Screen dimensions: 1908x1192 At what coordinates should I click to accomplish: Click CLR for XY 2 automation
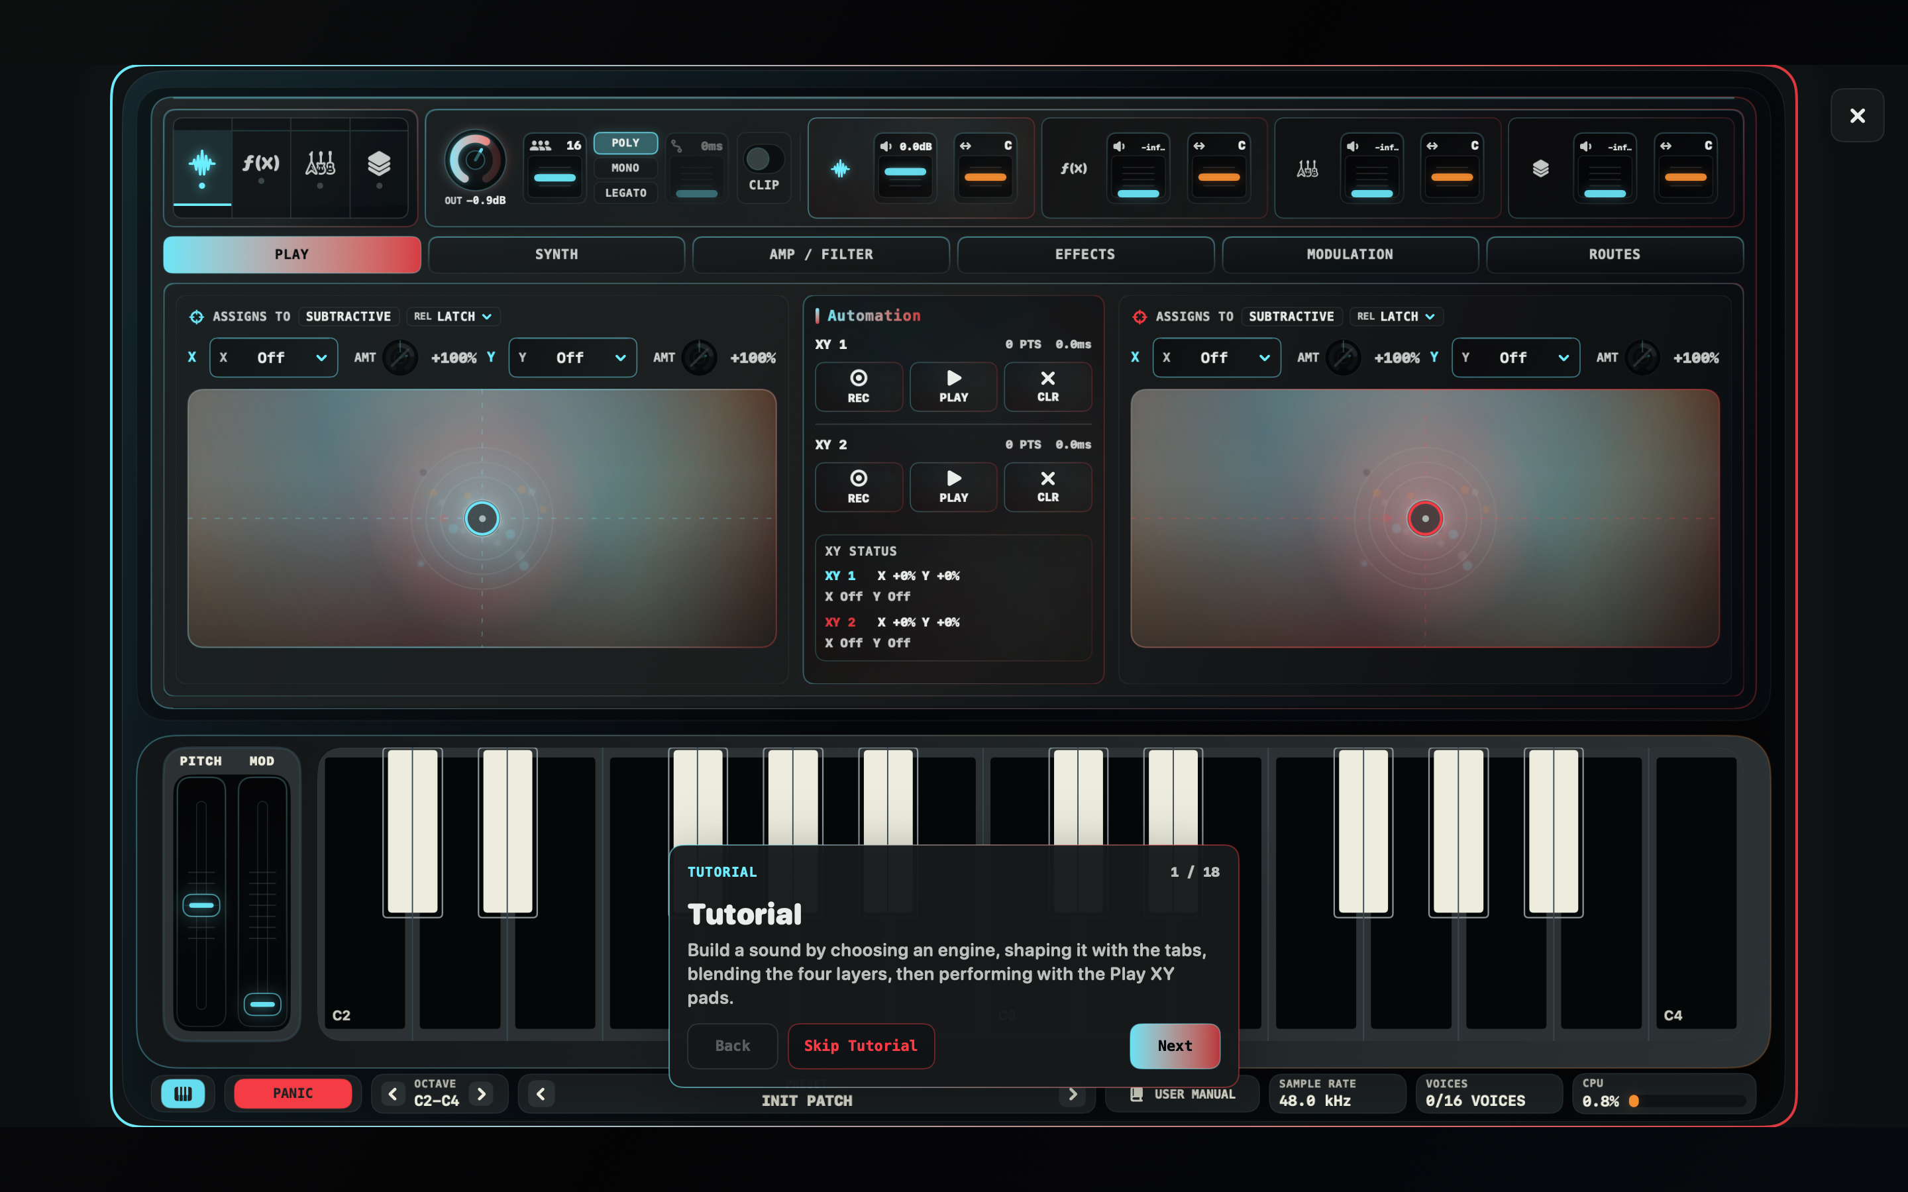coord(1048,487)
